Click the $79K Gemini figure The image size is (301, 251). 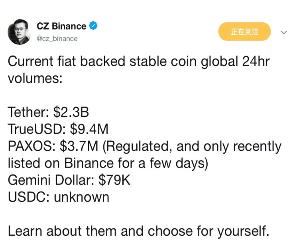click(x=114, y=180)
